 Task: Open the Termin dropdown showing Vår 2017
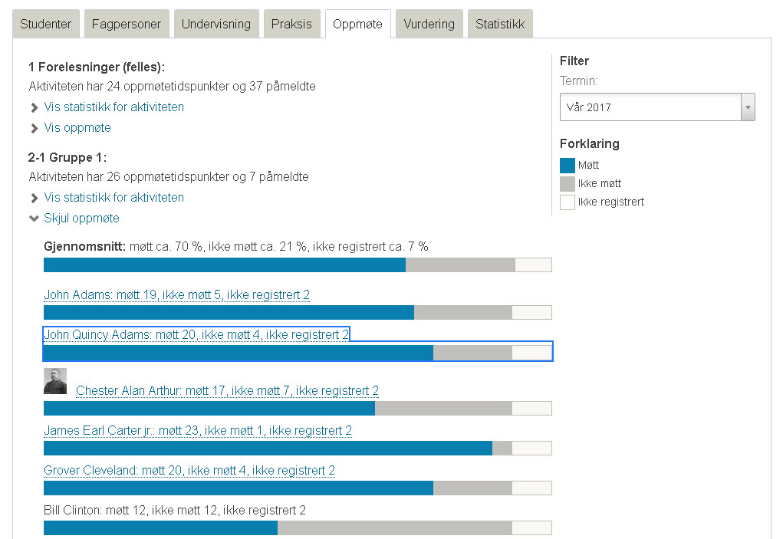point(657,107)
